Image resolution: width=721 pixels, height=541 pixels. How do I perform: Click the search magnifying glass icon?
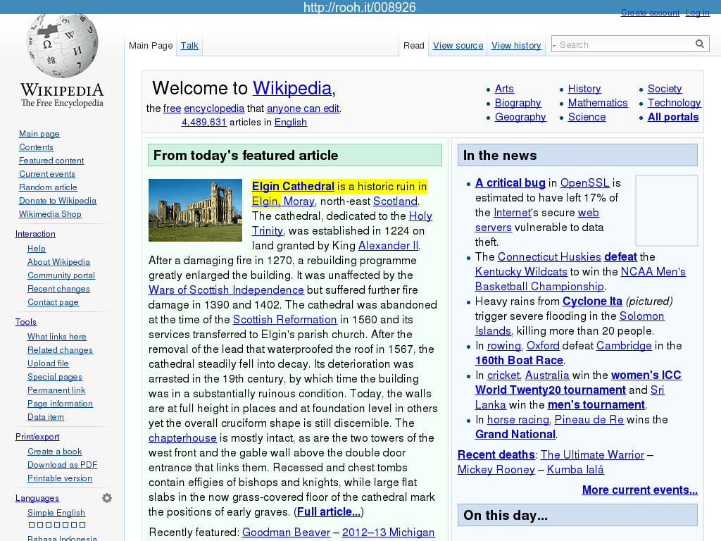(699, 44)
